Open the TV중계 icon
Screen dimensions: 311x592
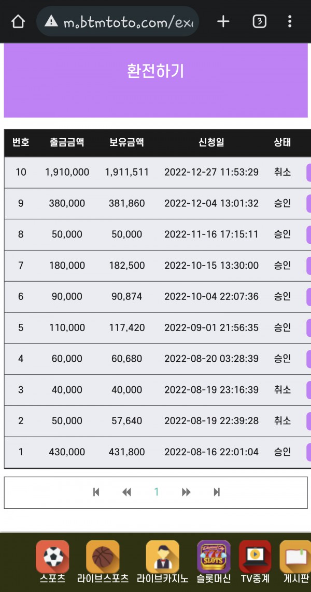[x=255, y=558]
